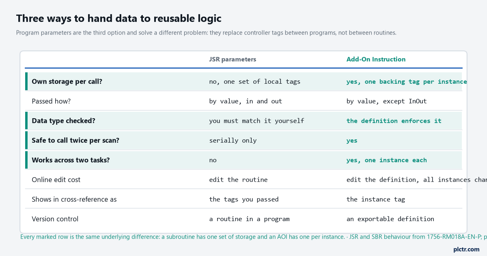This screenshot has height=256, width=487.
Task: Click 'yes, one backing tag per instance' cell
Action: [406, 82]
